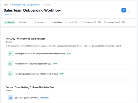Click the SOP icon for PTO request

coord(10,74)
